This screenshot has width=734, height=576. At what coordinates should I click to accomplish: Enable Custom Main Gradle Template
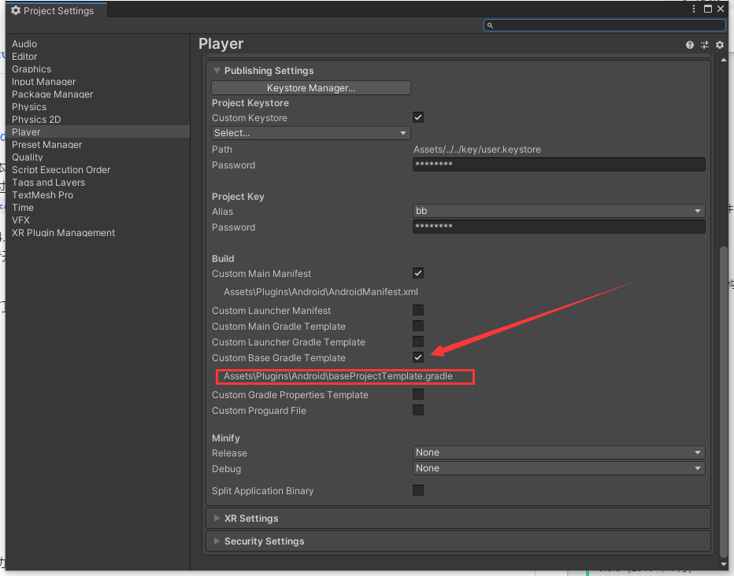click(418, 326)
